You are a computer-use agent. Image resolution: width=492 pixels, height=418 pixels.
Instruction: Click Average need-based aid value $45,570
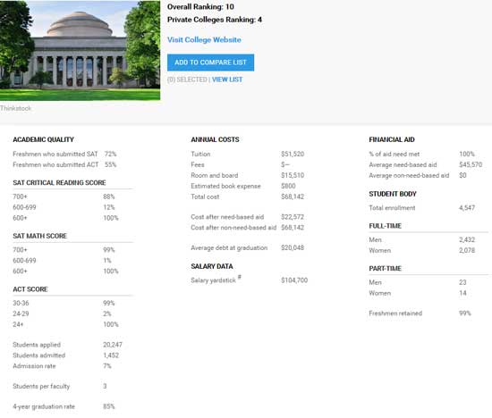point(471,164)
